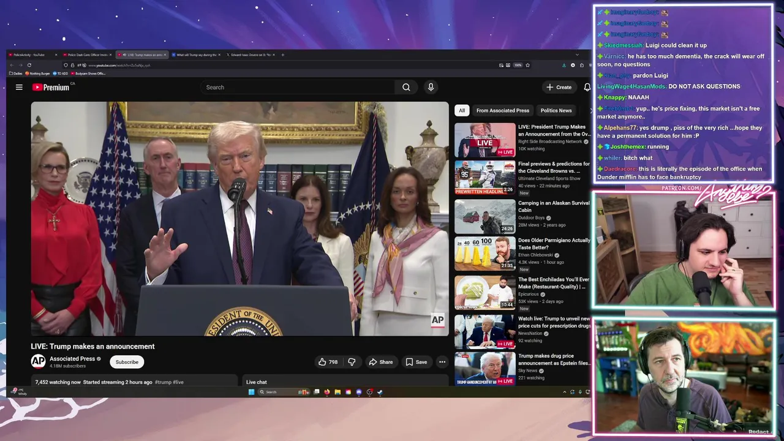Click the YouTube Premium logo
The width and height of the screenshot is (784, 441).
click(51, 87)
